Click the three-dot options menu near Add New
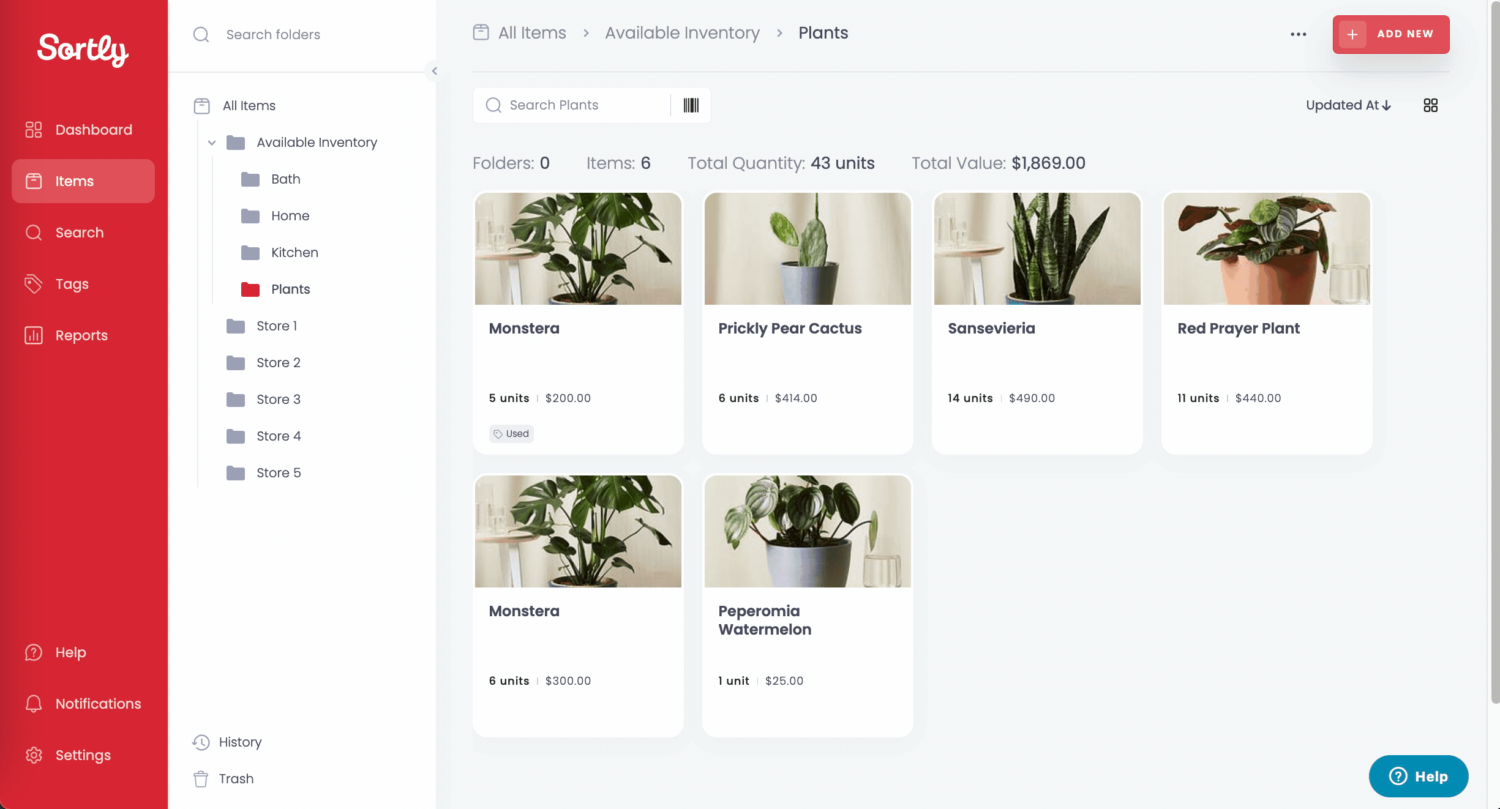 tap(1298, 34)
